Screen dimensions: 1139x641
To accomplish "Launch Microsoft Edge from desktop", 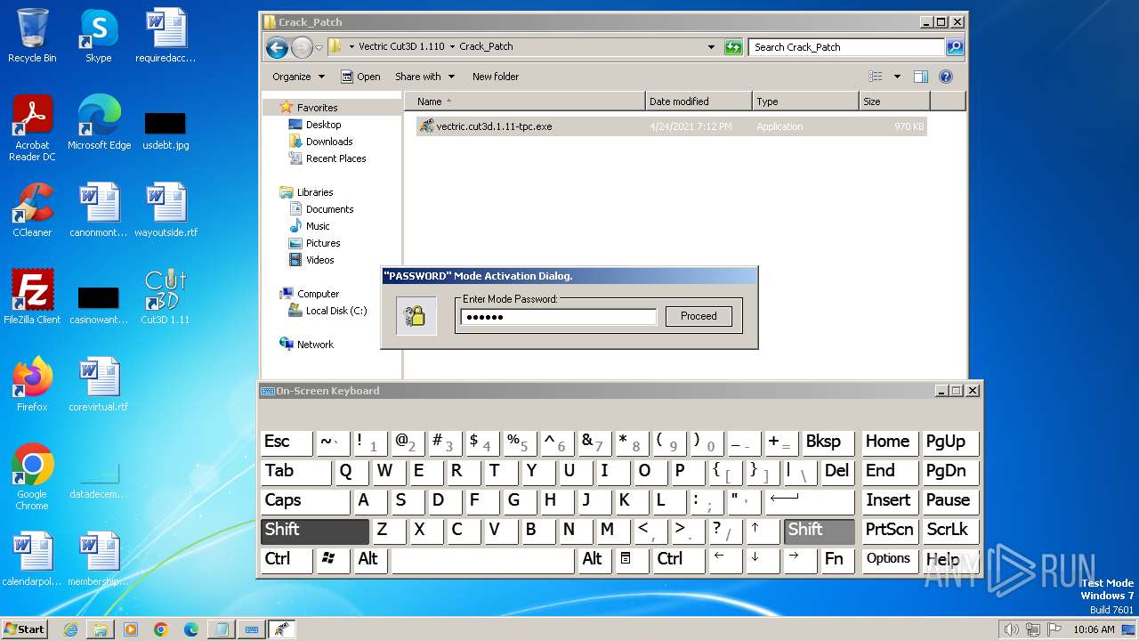I will tap(99, 123).
